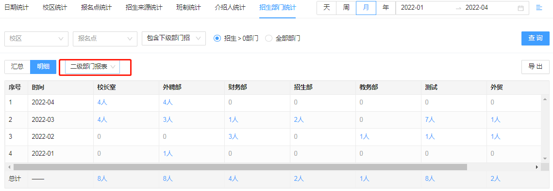Switch to 招生部门统计 tab
This screenshot has height=191, width=553.
point(278,8)
